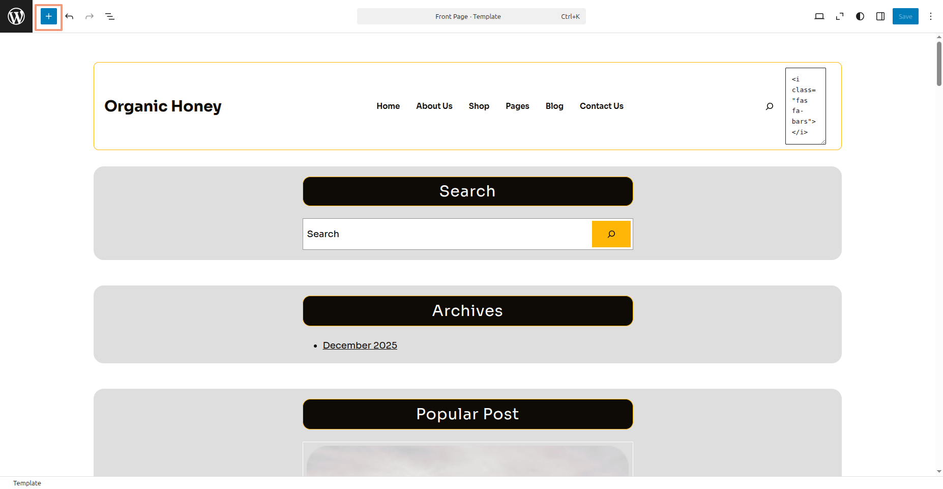
Task: Open the December 2025 archive link
Action: [x=360, y=345]
